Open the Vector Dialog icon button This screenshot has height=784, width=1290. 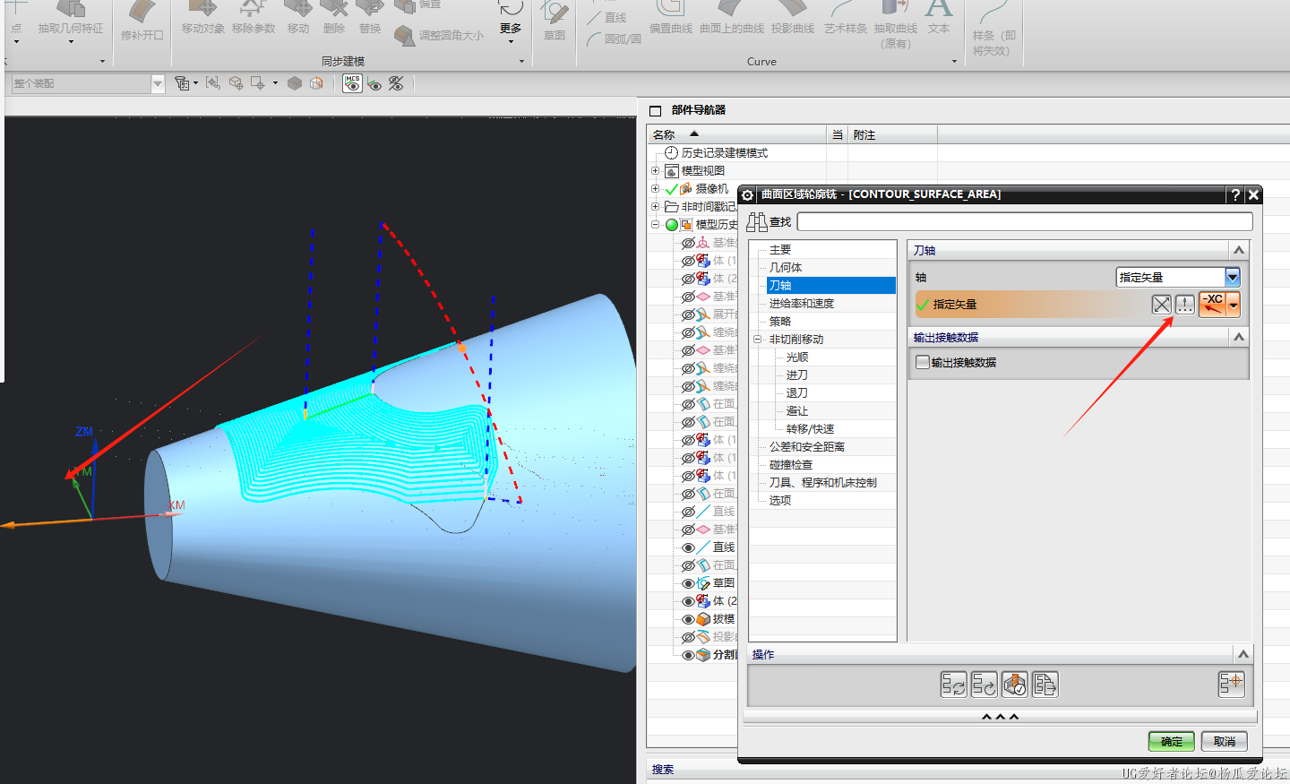(1185, 305)
